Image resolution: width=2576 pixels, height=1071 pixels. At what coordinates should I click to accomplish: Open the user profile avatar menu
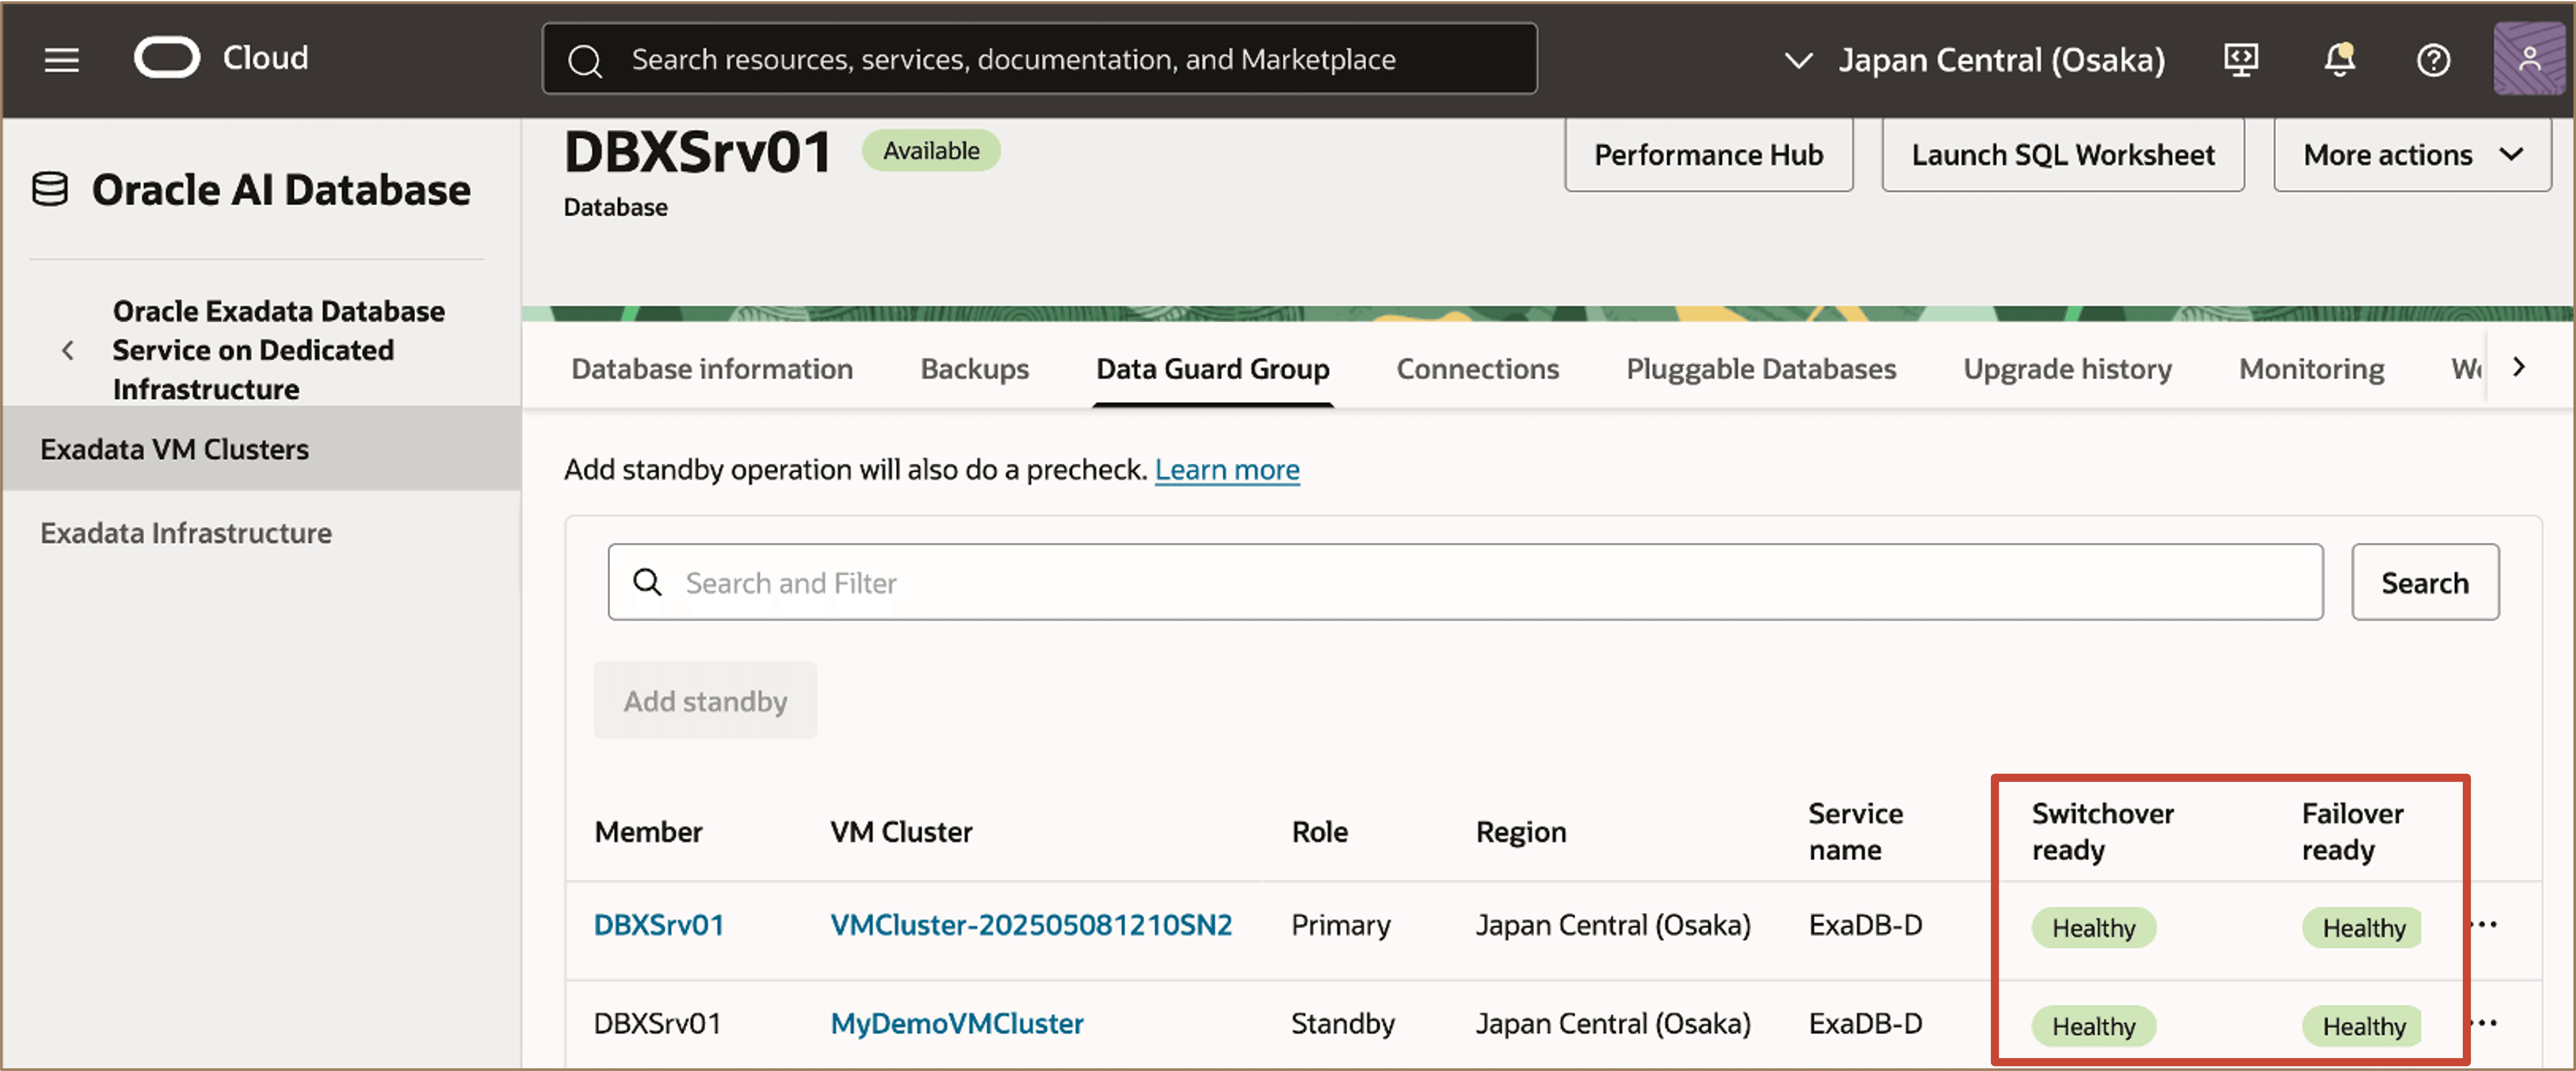click(x=2528, y=60)
